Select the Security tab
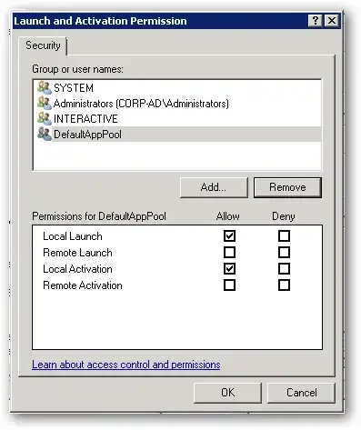361x430 pixels. point(43,45)
